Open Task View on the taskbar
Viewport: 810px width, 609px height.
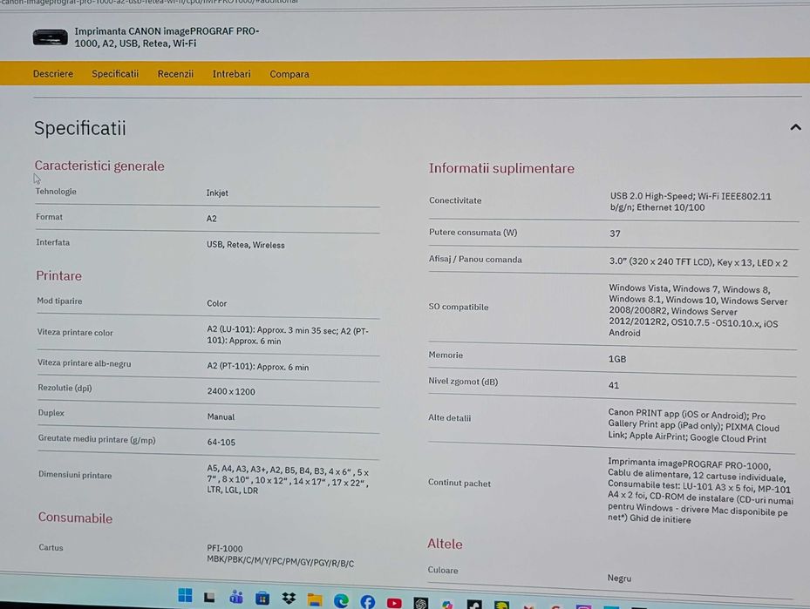pyautogui.click(x=209, y=597)
